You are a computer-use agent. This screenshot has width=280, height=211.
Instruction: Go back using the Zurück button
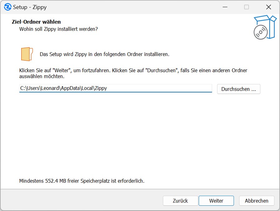coord(180,201)
